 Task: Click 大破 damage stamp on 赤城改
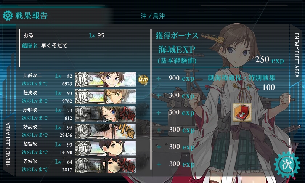point(127,165)
